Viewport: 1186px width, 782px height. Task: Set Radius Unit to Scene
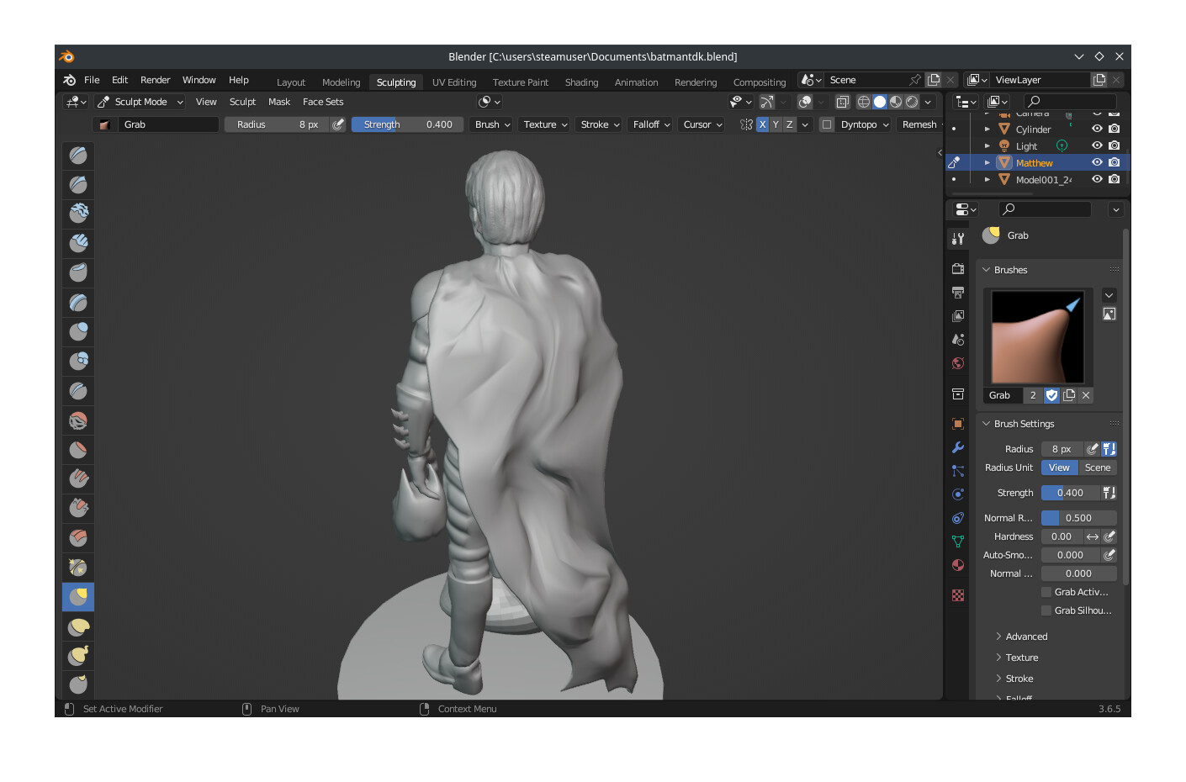(1098, 468)
